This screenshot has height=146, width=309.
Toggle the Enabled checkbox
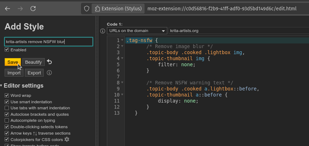pos(7,50)
